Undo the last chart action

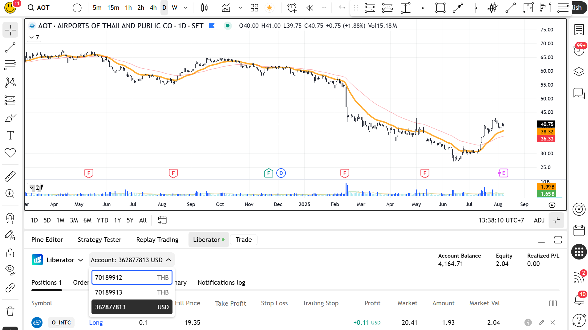342,8
